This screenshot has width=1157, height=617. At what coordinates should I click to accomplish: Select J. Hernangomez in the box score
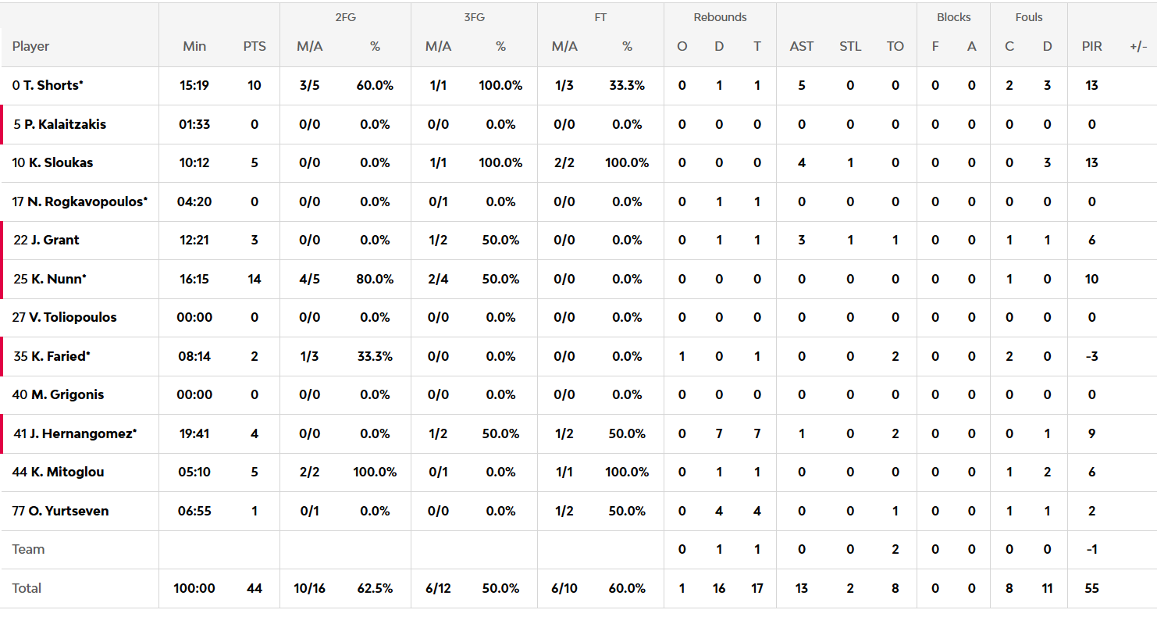tap(84, 433)
